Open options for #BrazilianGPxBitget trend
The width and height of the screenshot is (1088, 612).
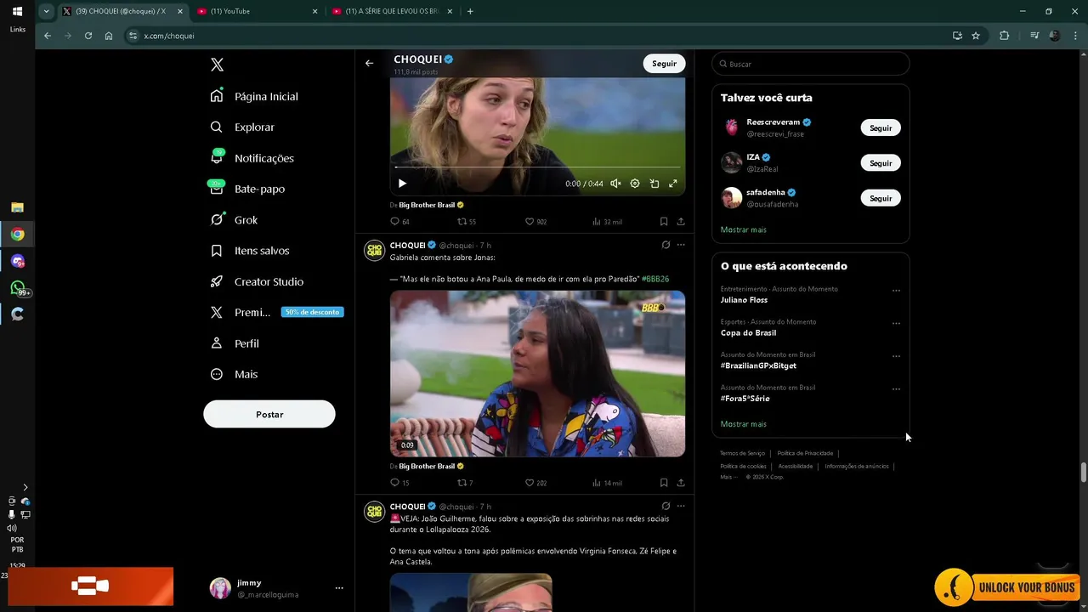click(x=896, y=356)
